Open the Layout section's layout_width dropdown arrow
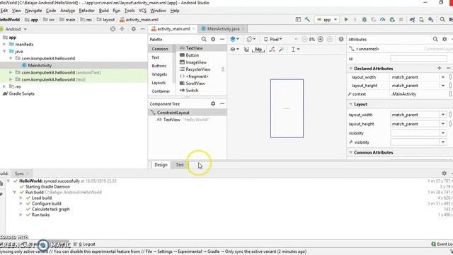This screenshot has width=453, height=255. [x=443, y=115]
